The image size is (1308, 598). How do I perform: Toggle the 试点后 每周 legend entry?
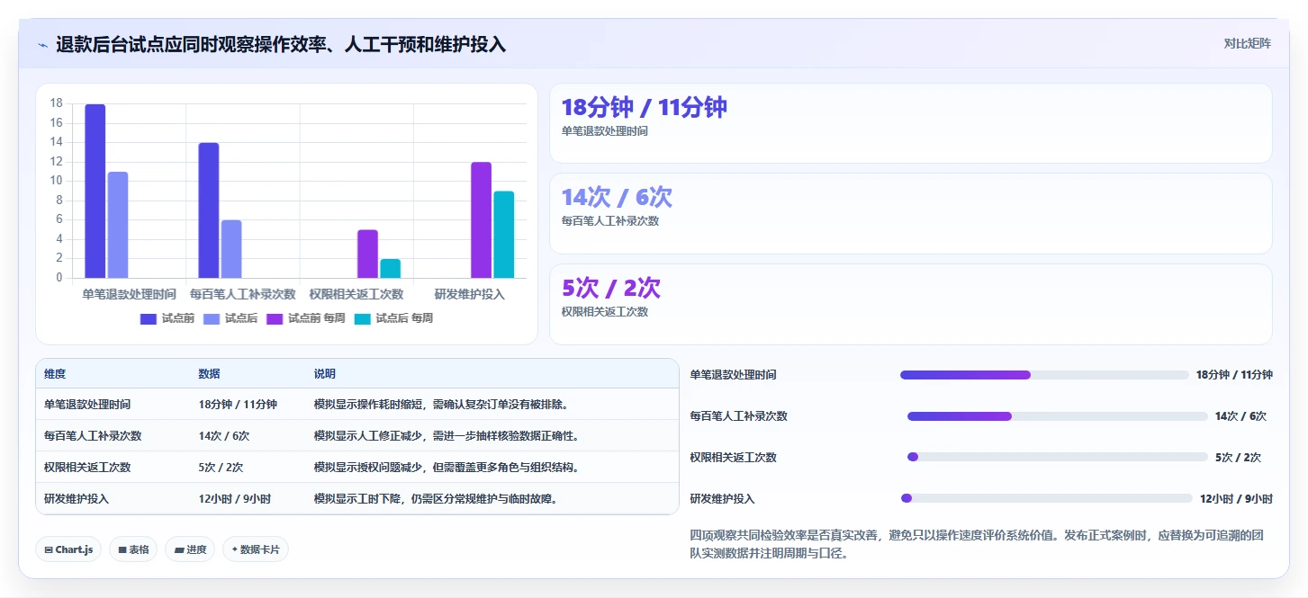pos(393,318)
